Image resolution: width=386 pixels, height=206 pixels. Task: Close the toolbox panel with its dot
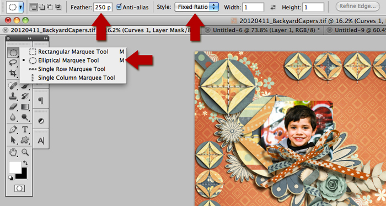coord(8,38)
